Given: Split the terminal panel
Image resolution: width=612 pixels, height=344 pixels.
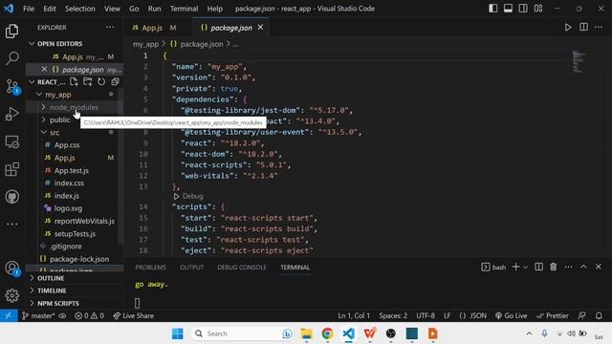Looking at the screenshot, I should pyautogui.click(x=538, y=267).
